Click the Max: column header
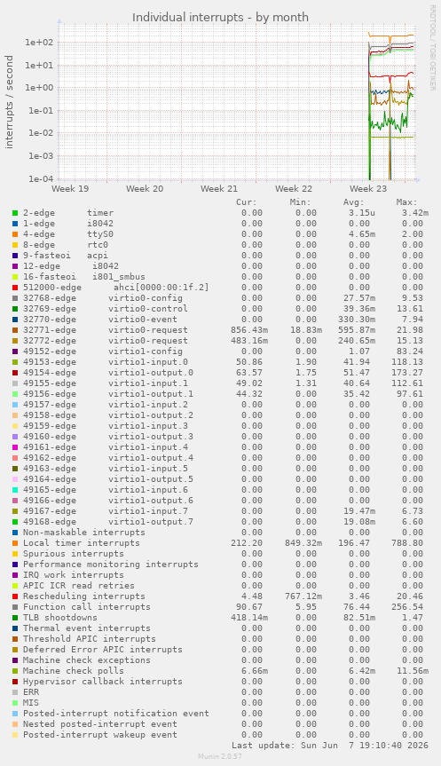 (406, 202)
